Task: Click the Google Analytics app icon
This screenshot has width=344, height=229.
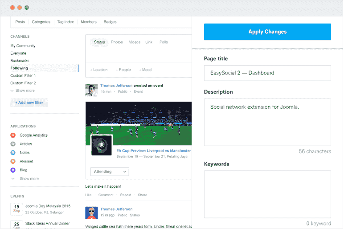Action: [x=13, y=135]
